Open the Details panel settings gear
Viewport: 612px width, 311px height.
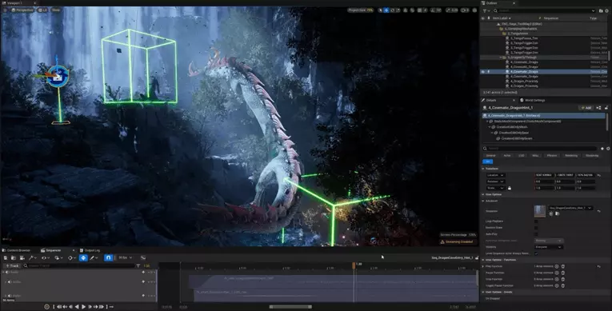pos(608,148)
